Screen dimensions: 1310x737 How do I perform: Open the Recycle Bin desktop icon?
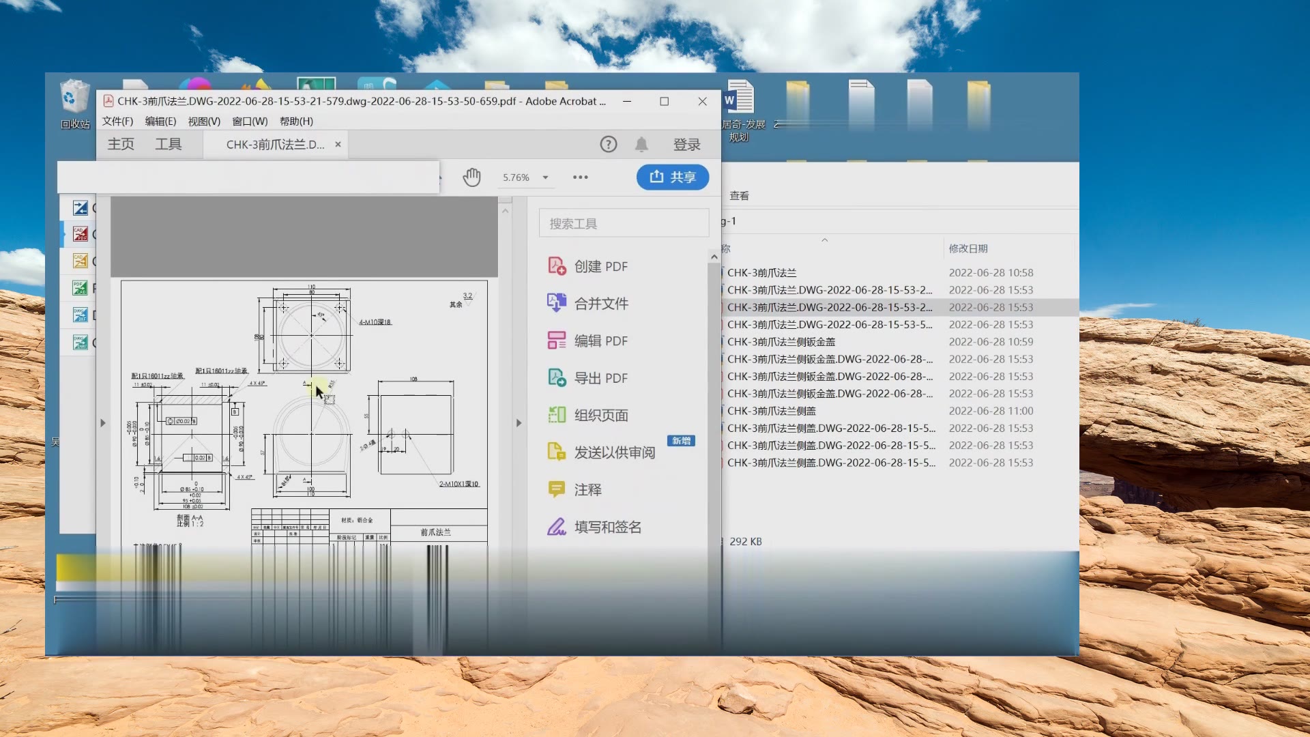coord(74,104)
